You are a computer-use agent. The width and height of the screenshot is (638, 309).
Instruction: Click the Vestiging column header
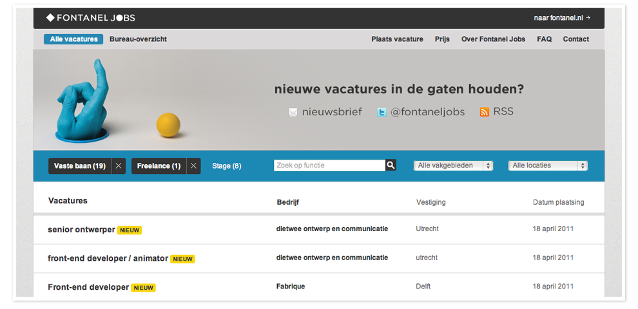pyautogui.click(x=431, y=202)
